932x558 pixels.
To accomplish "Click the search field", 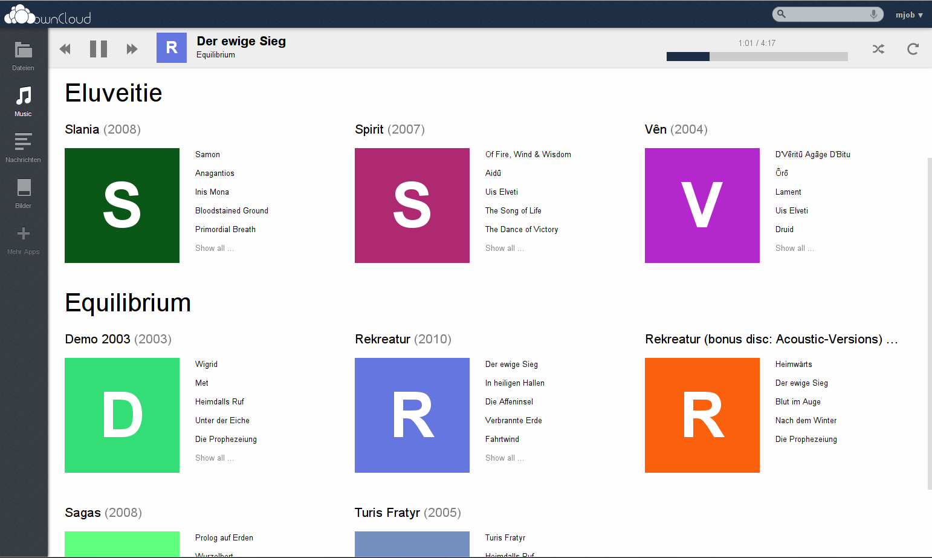I will click(827, 14).
